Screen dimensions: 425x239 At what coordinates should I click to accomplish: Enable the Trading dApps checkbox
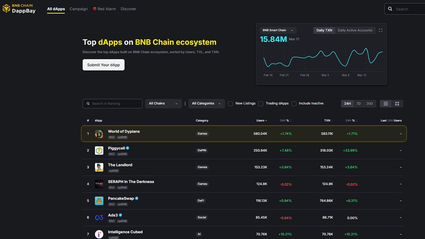[261, 103]
